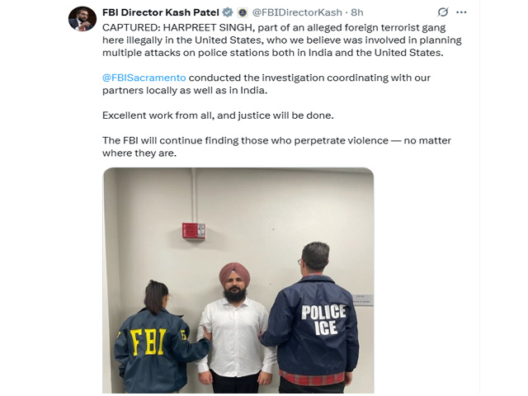Click the POLICE ICE lettering on jacket
Screen dimensions: 528x396
pyautogui.click(x=324, y=319)
